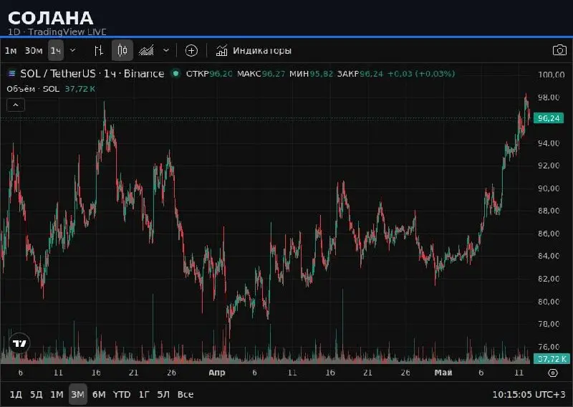Click the 76,00 price scale label
The height and width of the screenshot is (407, 573).
click(x=549, y=347)
